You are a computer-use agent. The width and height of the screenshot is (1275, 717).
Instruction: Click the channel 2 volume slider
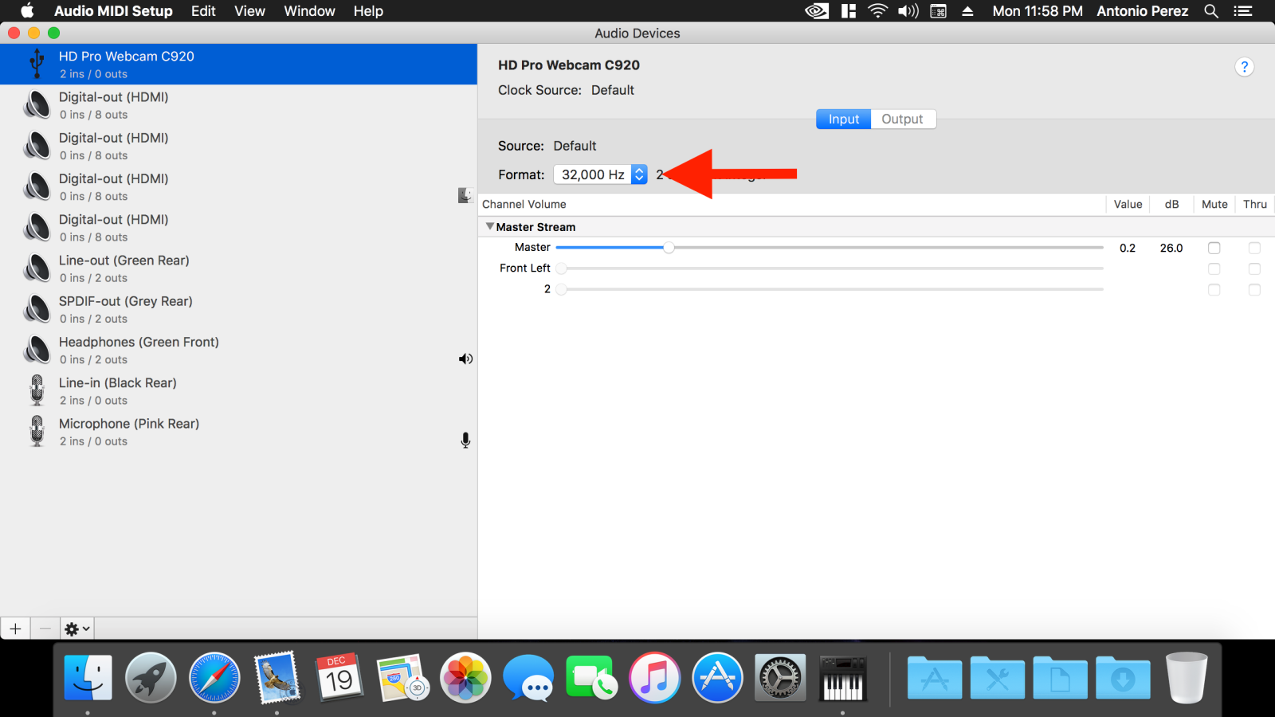click(830, 289)
